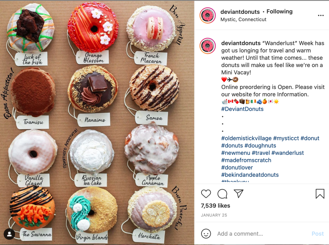Toggle the Following status button
This screenshot has height=245, width=329.
280,12
